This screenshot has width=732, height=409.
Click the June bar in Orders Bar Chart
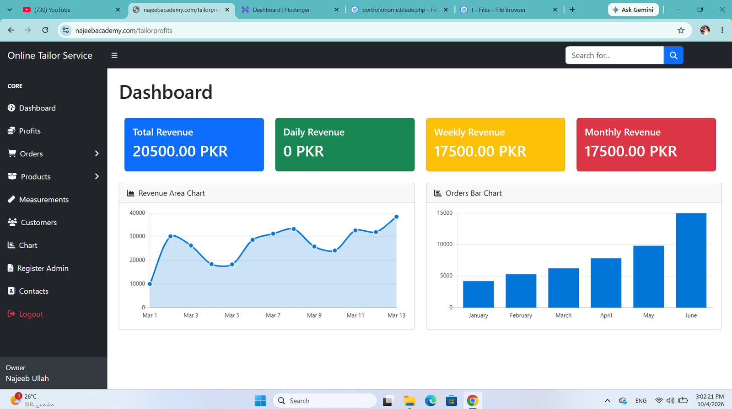pyautogui.click(x=691, y=260)
